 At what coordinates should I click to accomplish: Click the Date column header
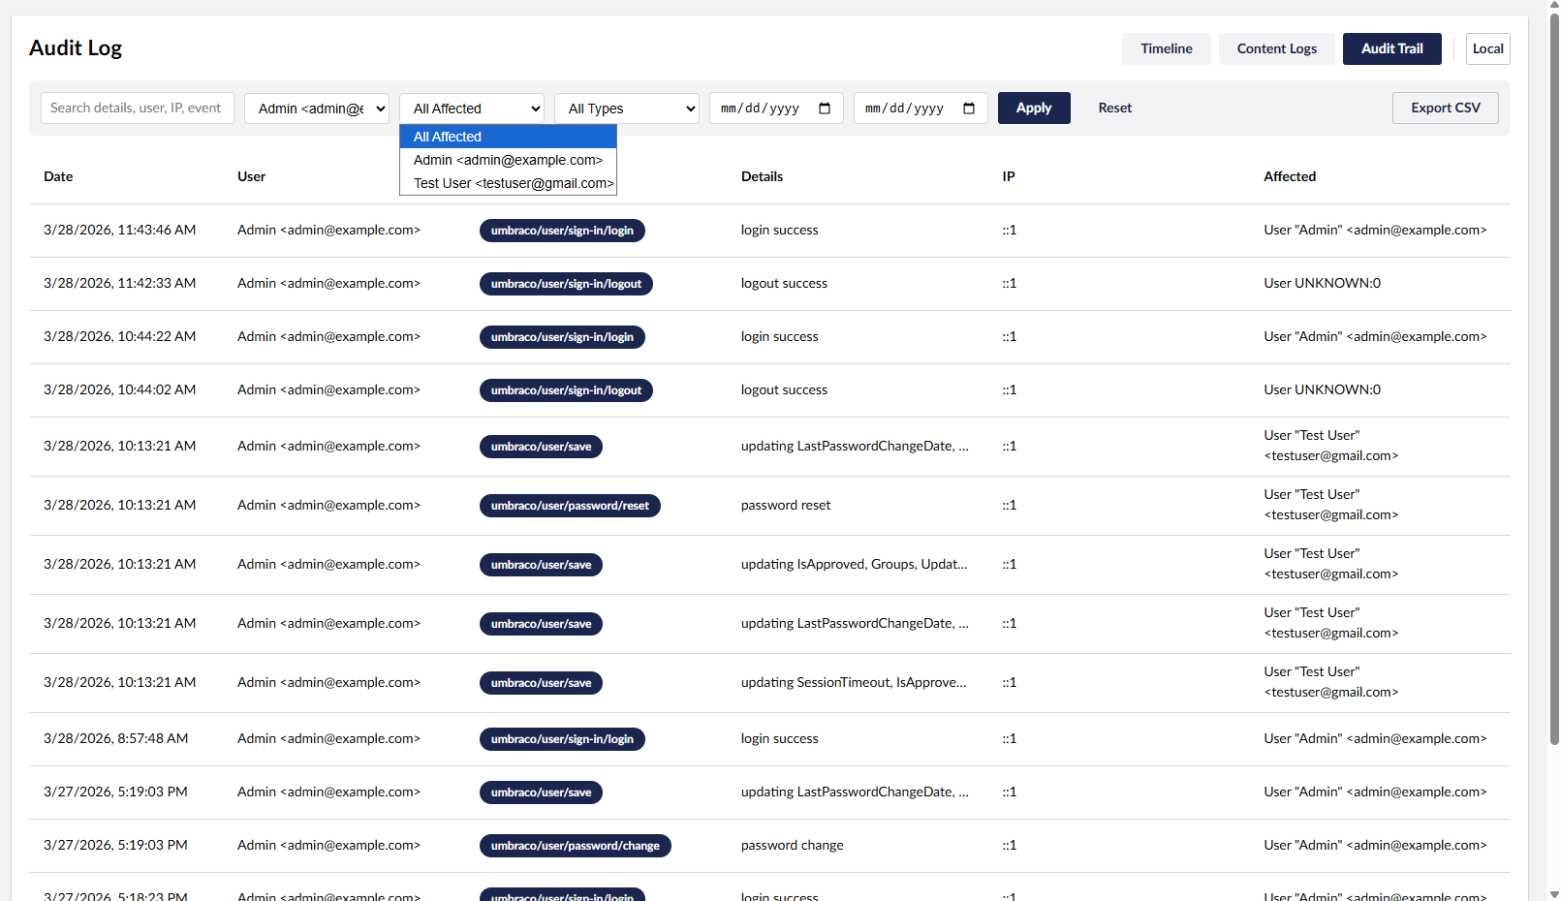click(58, 176)
